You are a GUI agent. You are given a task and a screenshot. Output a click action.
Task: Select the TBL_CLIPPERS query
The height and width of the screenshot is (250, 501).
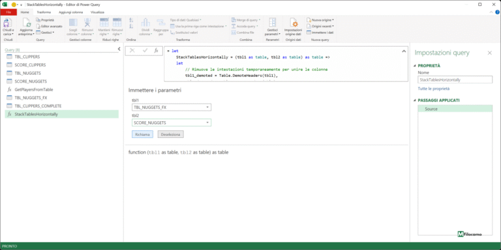[62, 57]
